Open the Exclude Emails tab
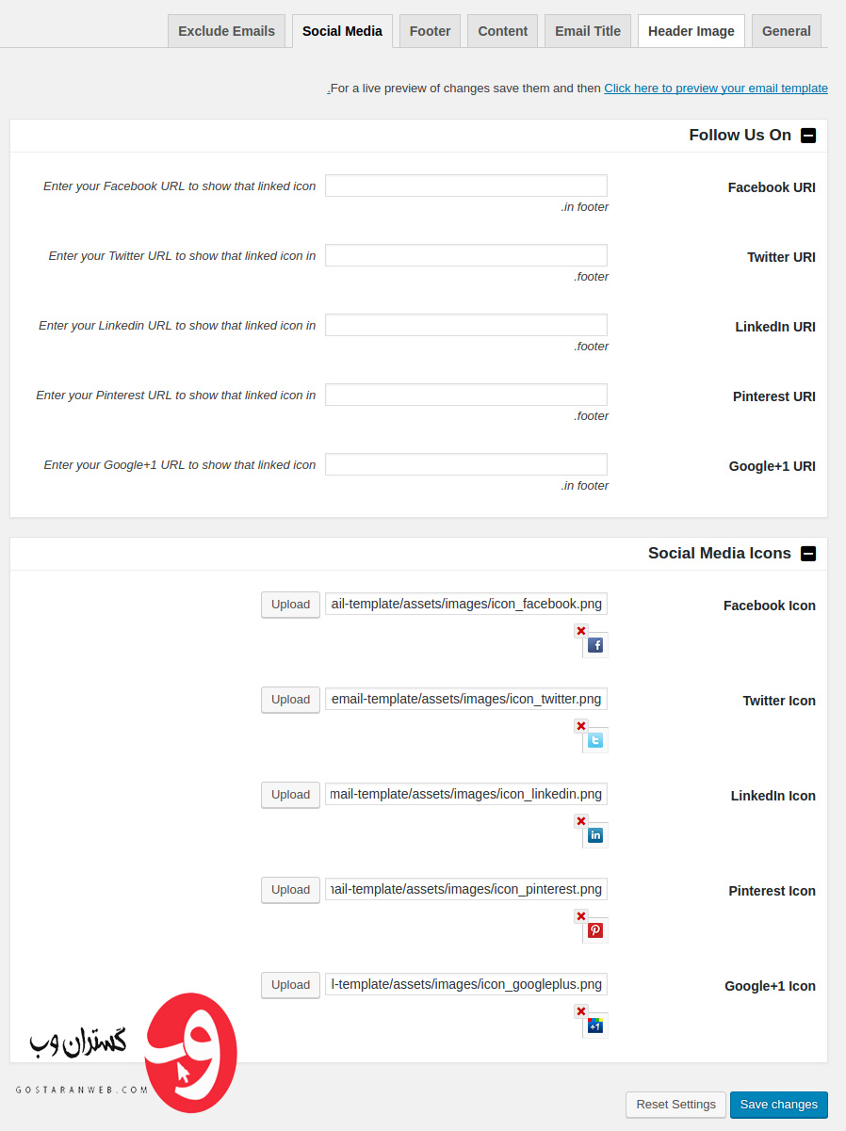This screenshot has width=846, height=1131. 226,31
